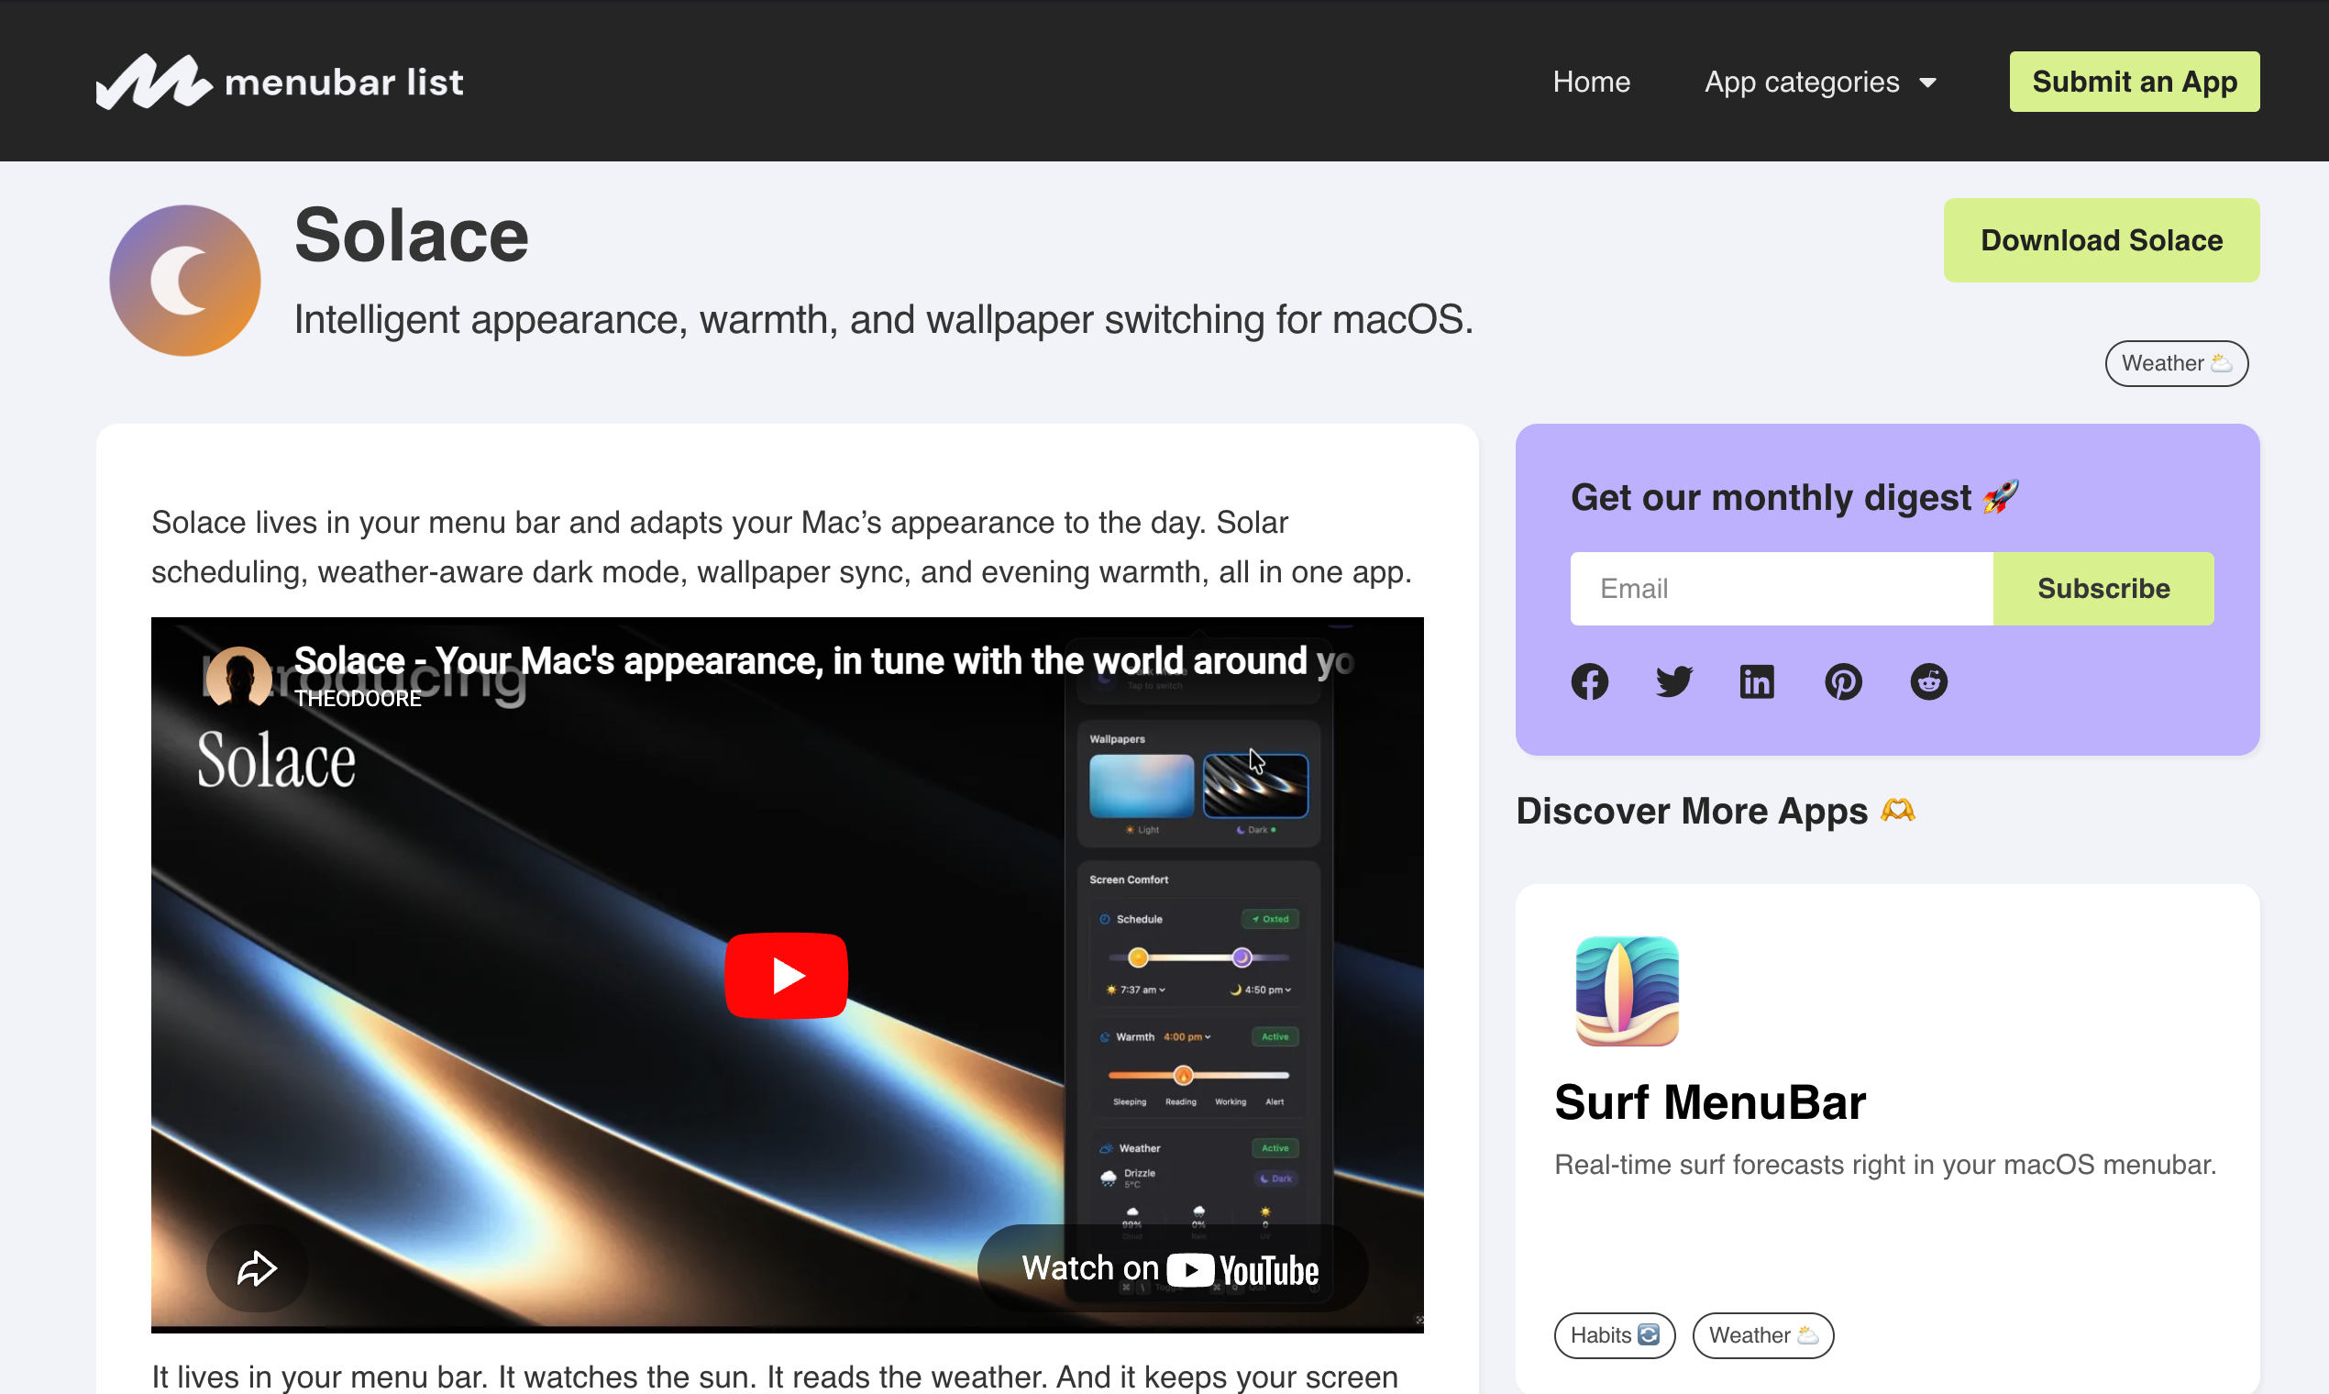Select the Weather tag under Download Solace
Image resolution: width=2329 pixels, height=1394 pixels.
pyautogui.click(x=2176, y=362)
